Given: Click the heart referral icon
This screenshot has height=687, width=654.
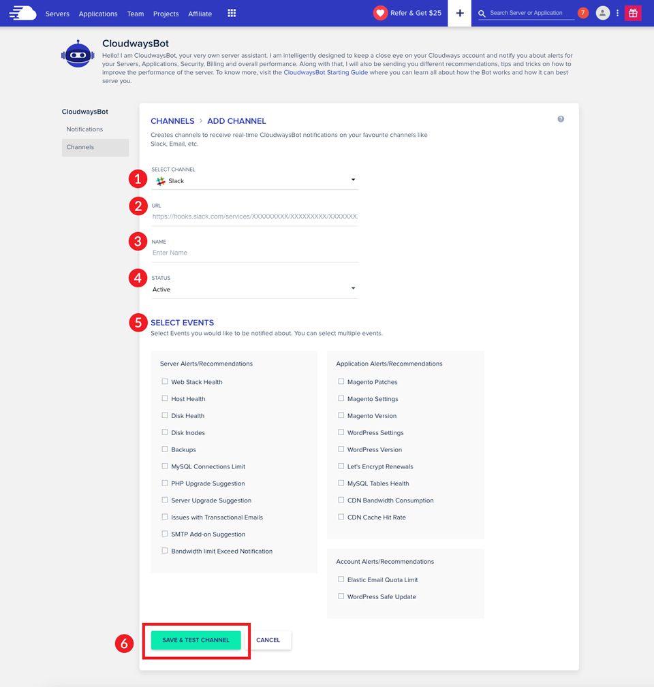Looking at the screenshot, I should (380, 13).
